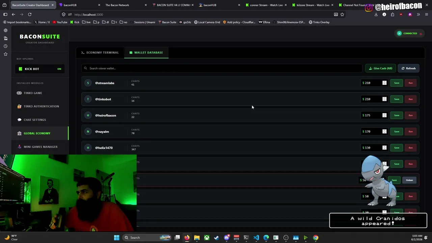
Task: Bookmark this page with the star icon
Action: (x=342, y=15)
